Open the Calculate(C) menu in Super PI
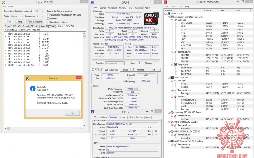Viewport: 254px width, 158px height. coord(11,30)
